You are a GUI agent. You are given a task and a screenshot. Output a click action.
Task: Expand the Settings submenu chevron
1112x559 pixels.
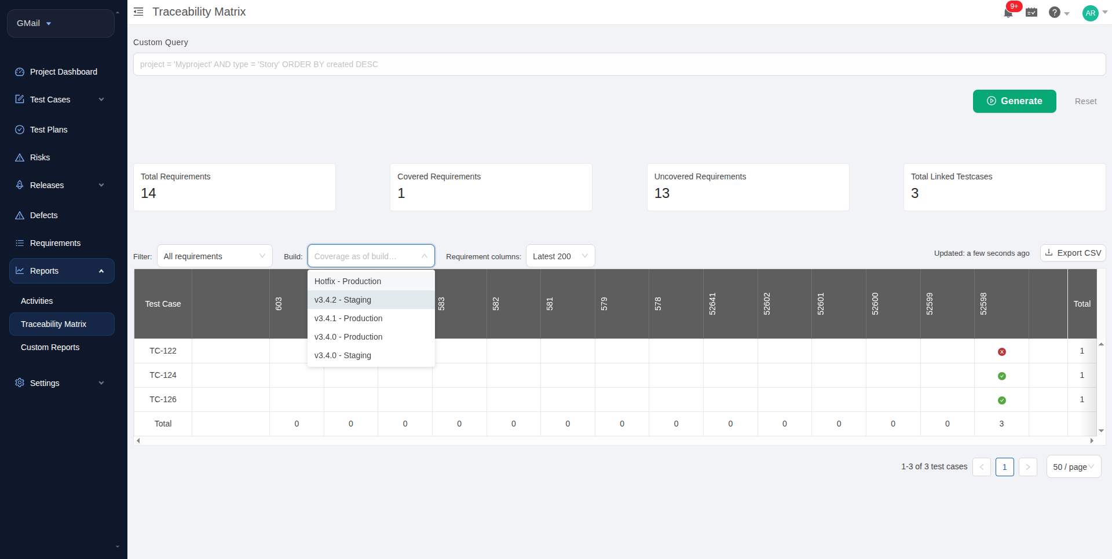coord(101,383)
